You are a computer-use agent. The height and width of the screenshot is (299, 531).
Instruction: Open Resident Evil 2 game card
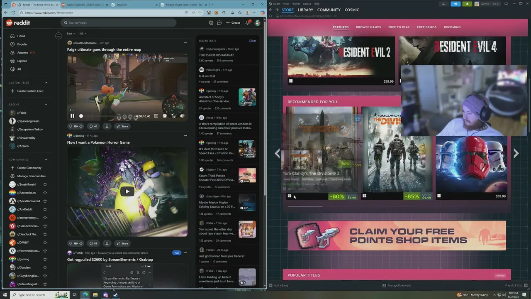[x=341, y=61]
